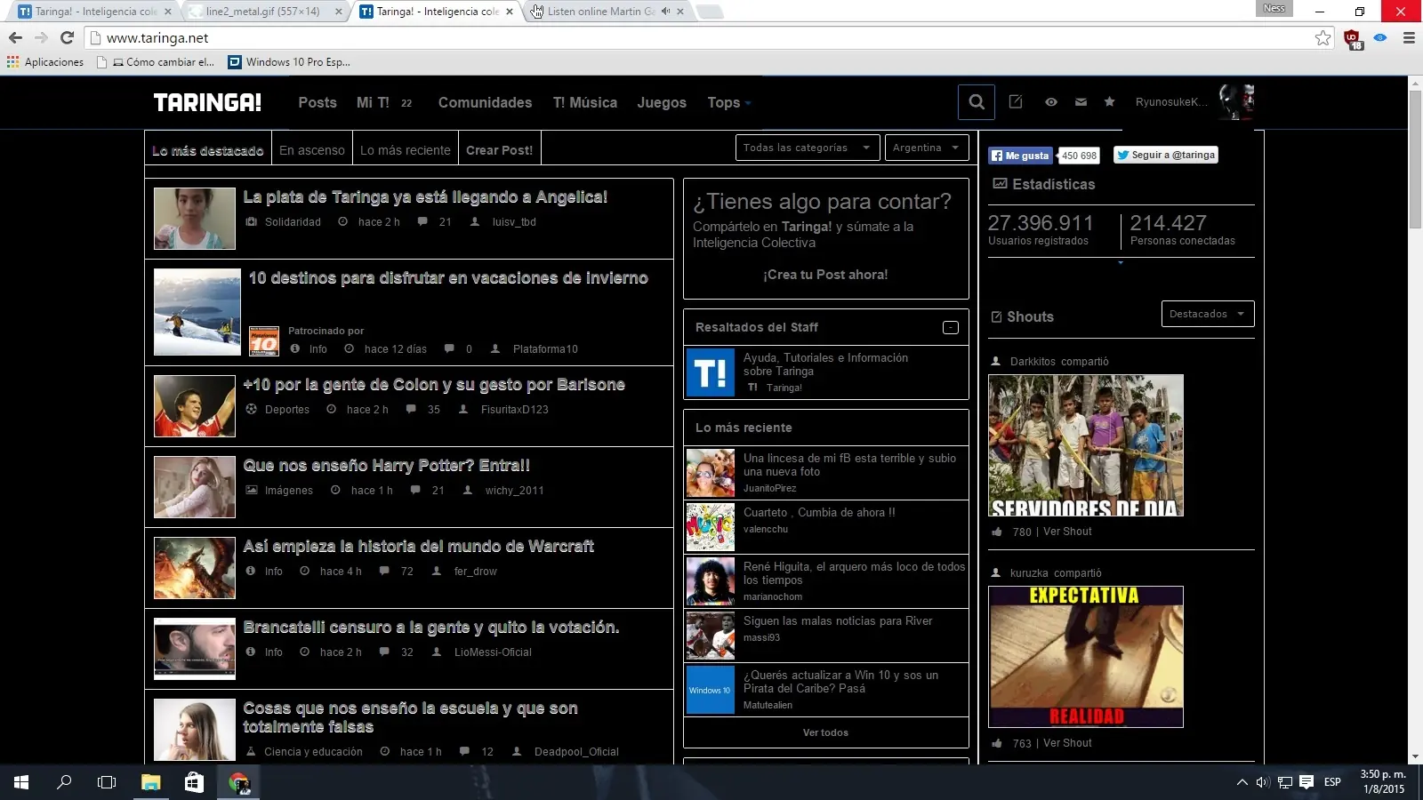The width and height of the screenshot is (1423, 800).
Task: Open the Comunidades menu item
Action: (485, 103)
